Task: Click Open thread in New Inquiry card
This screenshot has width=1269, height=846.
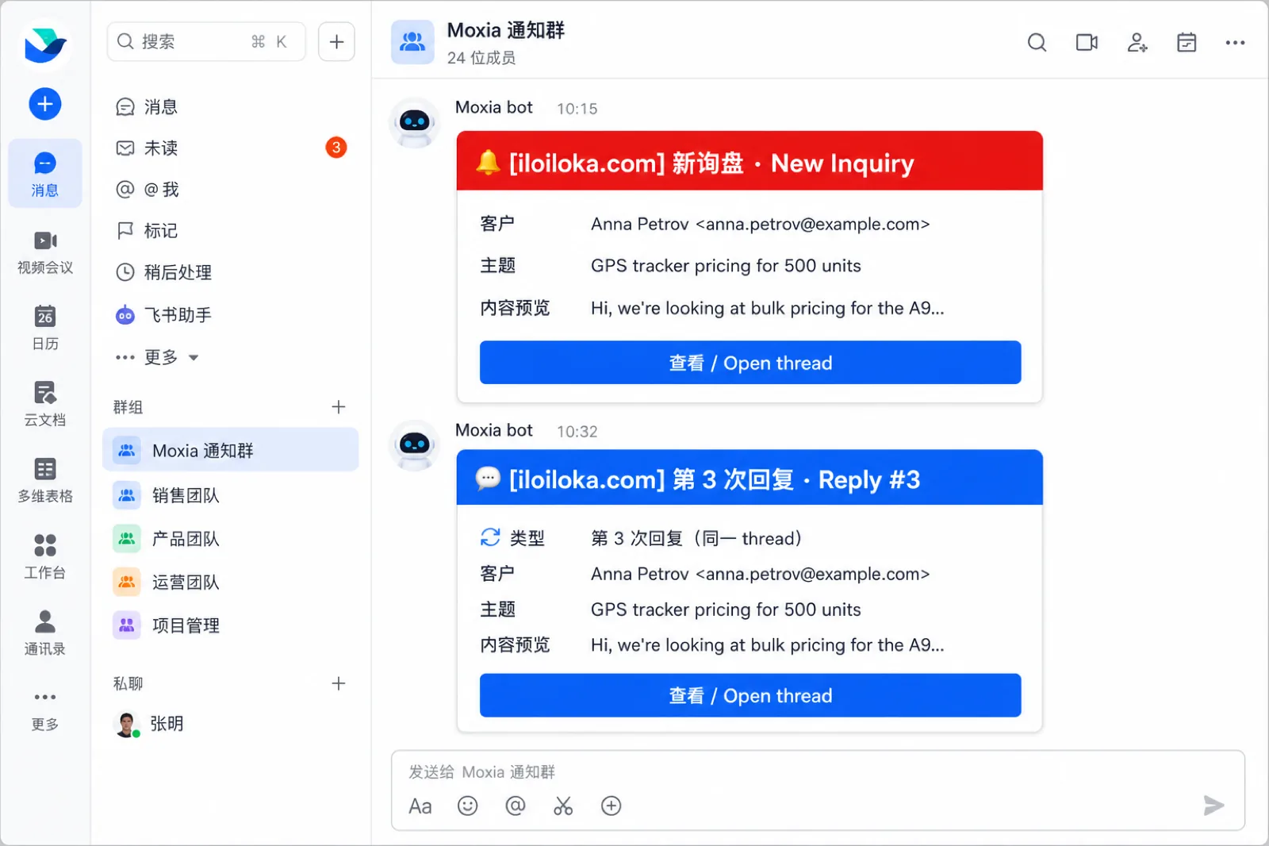Action: point(750,363)
